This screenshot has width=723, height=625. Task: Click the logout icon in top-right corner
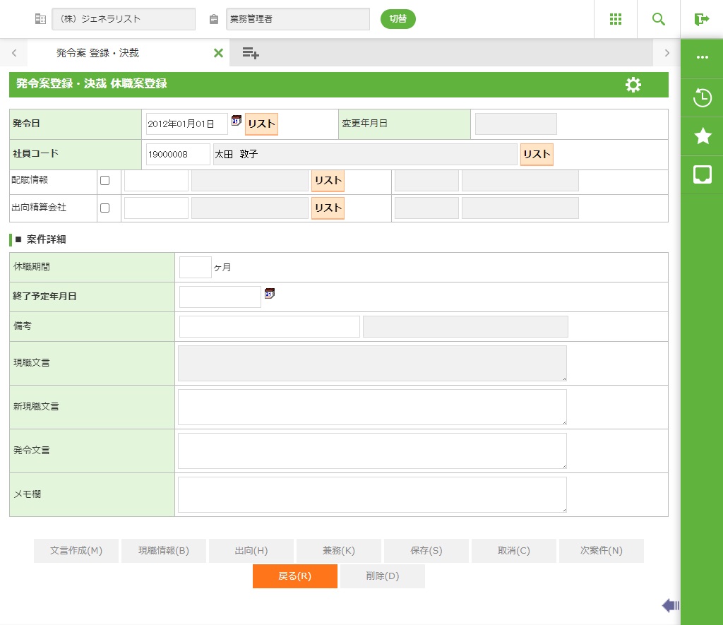701,19
